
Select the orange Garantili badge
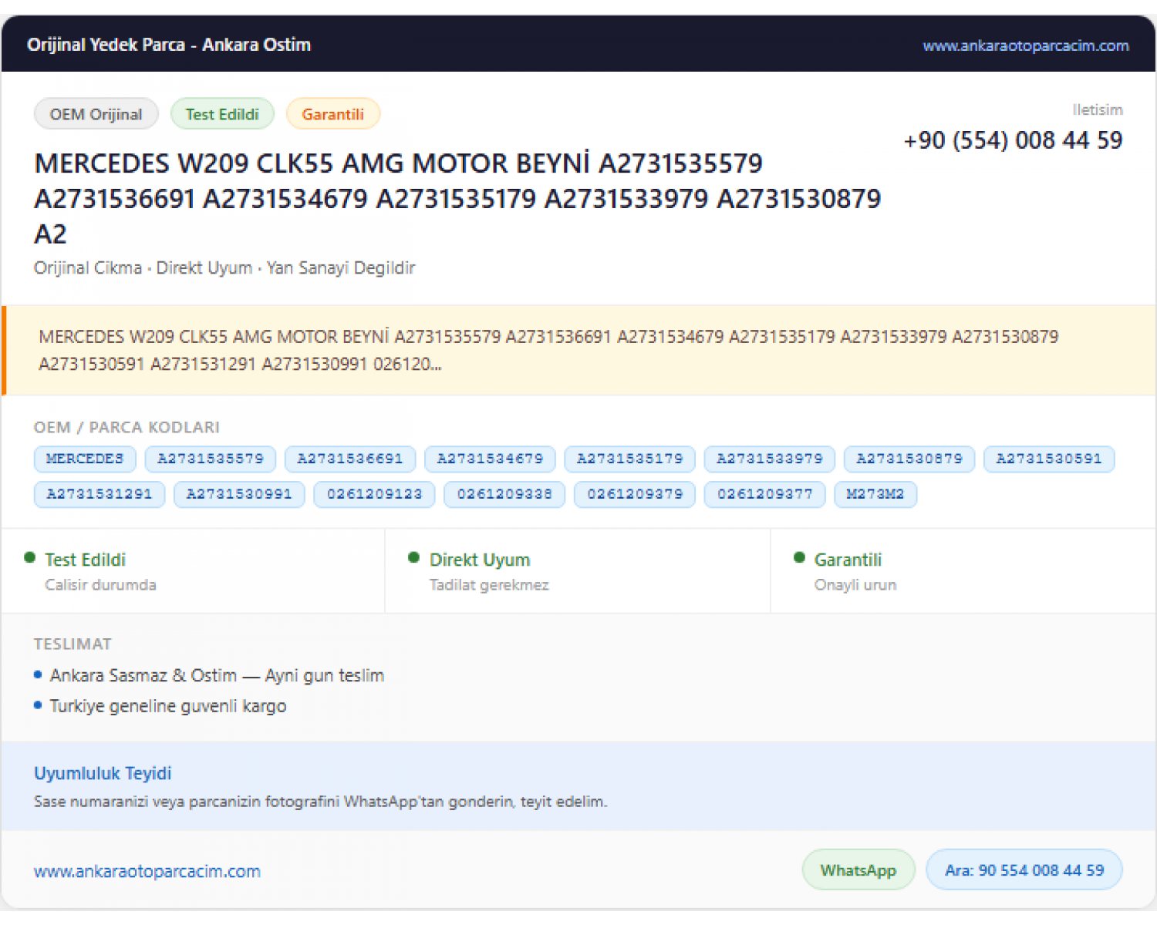click(333, 114)
